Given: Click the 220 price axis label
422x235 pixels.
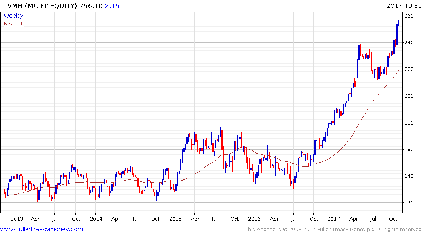Looking at the screenshot, I should point(409,69).
